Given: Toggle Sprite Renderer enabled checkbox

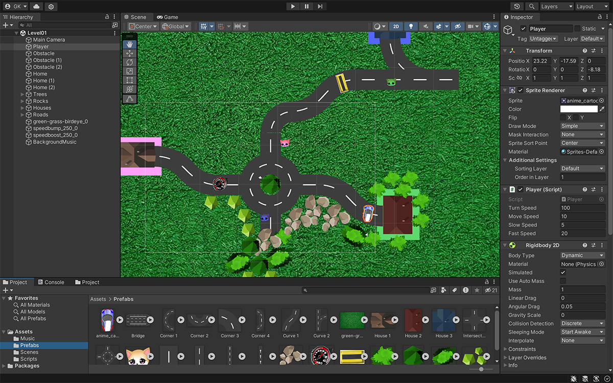Looking at the screenshot, I should point(521,90).
